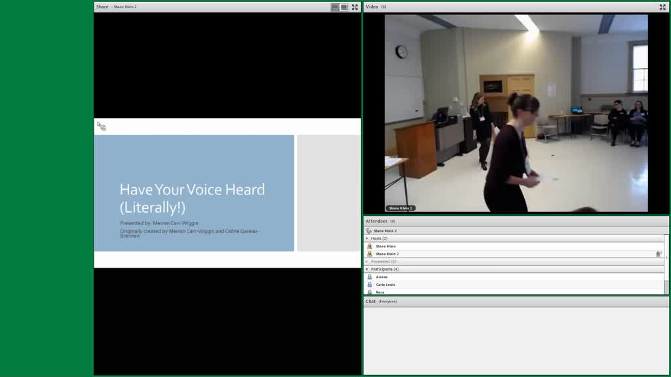671x377 pixels.
Task: Click the host icon next to Shane Klein
Action: pyautogui.click(x=370, y=246)
